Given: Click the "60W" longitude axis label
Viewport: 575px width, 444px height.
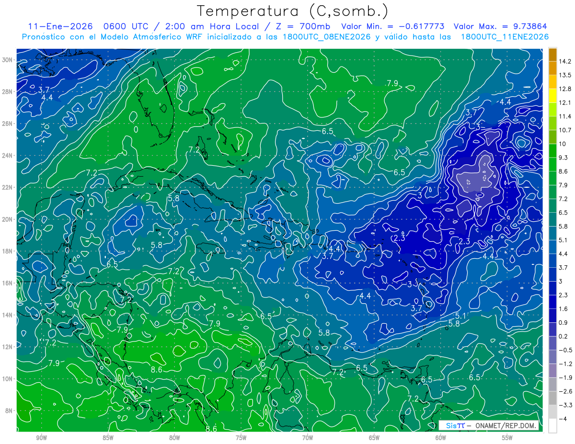Looking at the screenshot, I should 441,438.
